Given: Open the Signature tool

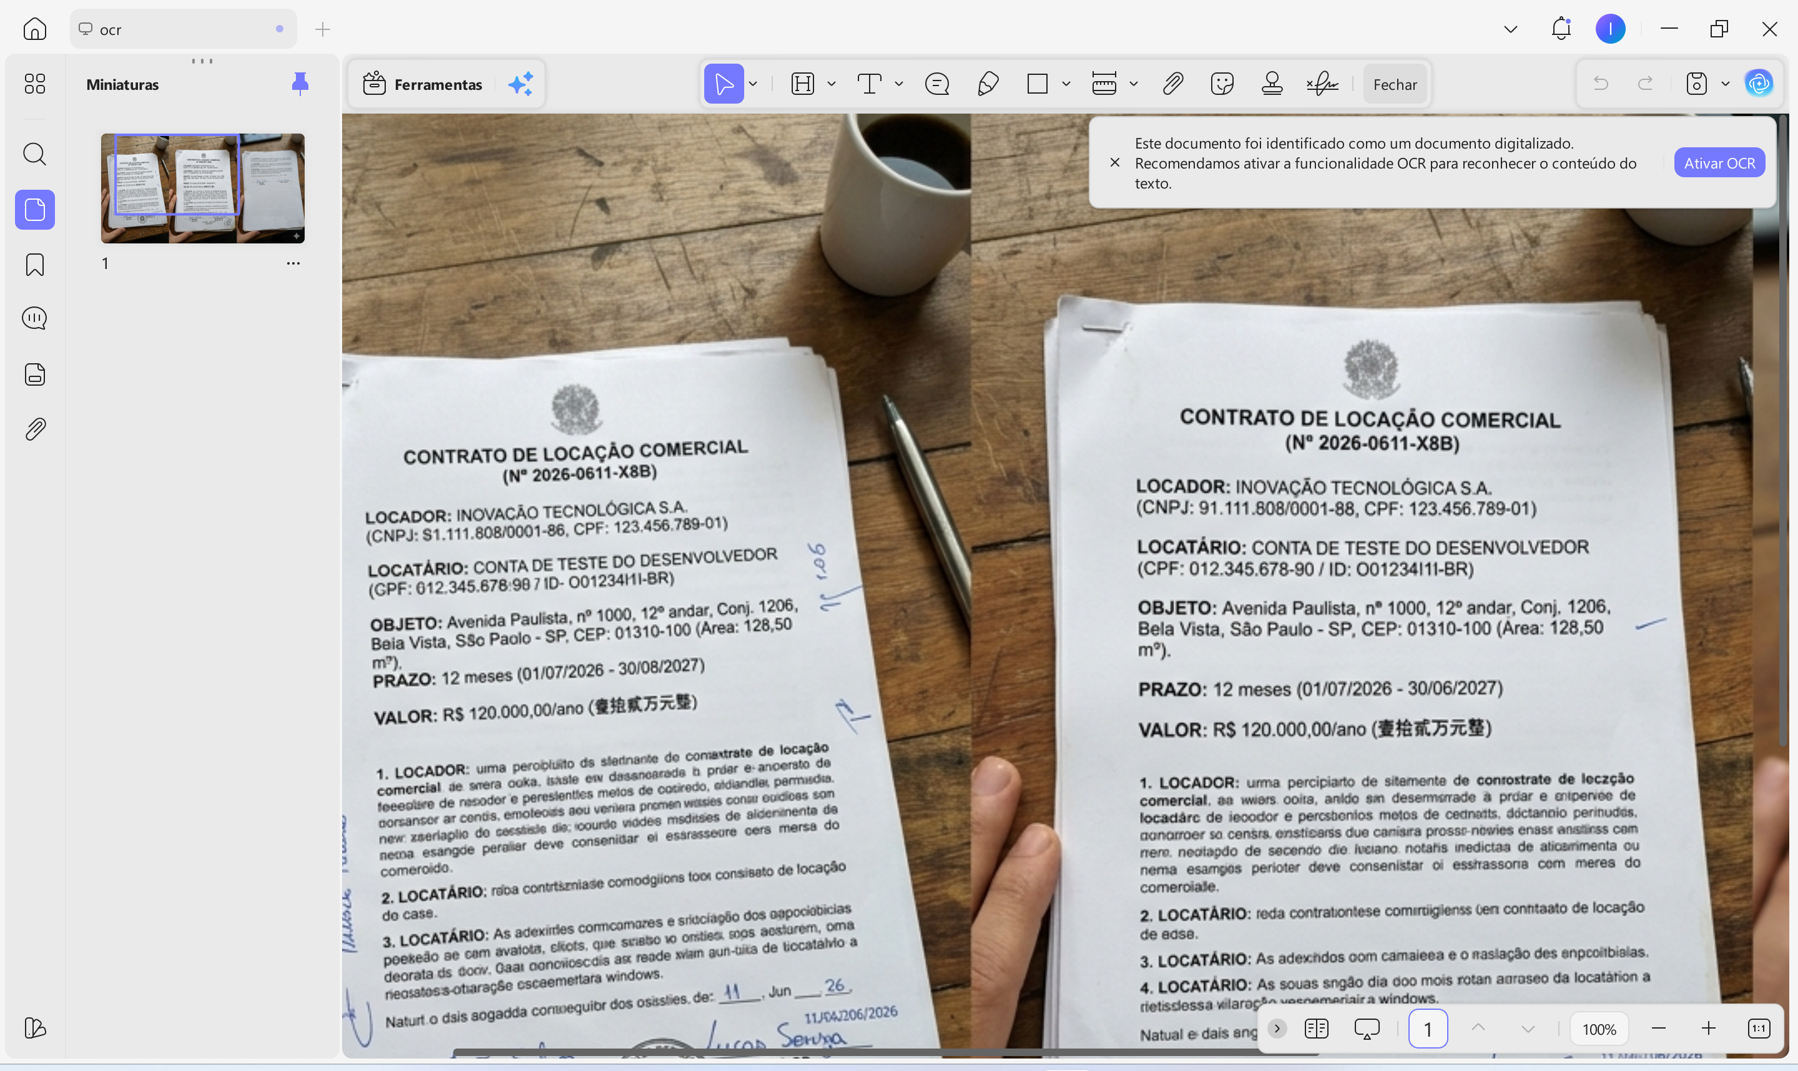Looking at the screenshot, I should point(1322,84).
